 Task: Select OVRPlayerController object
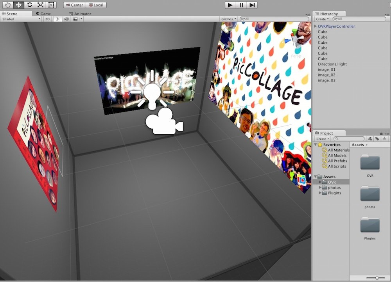[x=336, y=26]
